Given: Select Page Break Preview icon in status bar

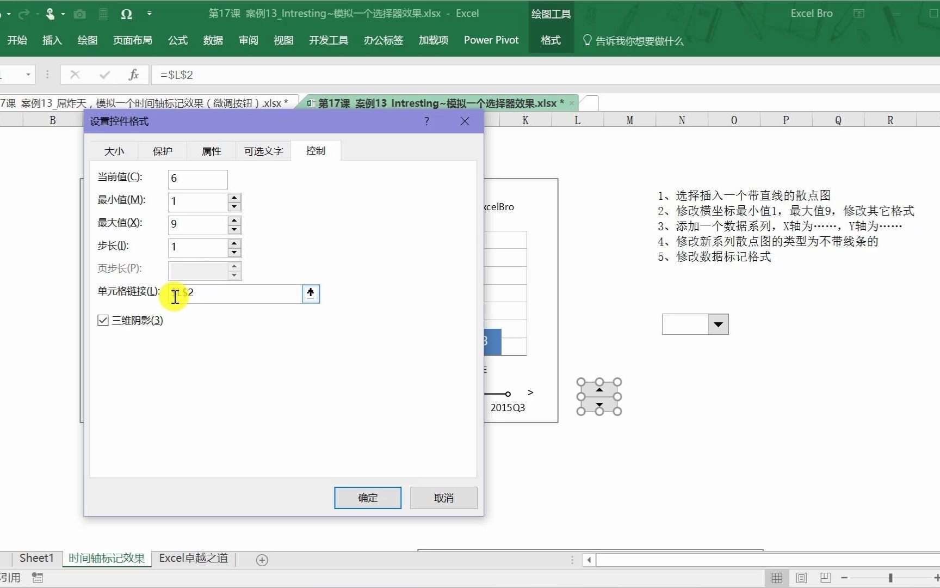Looking at the screenshot, I should pos(825,578).
